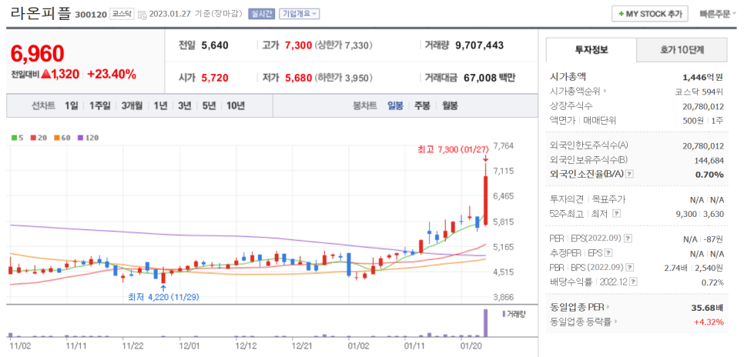Viewport: 744px width, 357px height.
Task: Click the 실시간 badge
Action: click(x=261, y=14)
